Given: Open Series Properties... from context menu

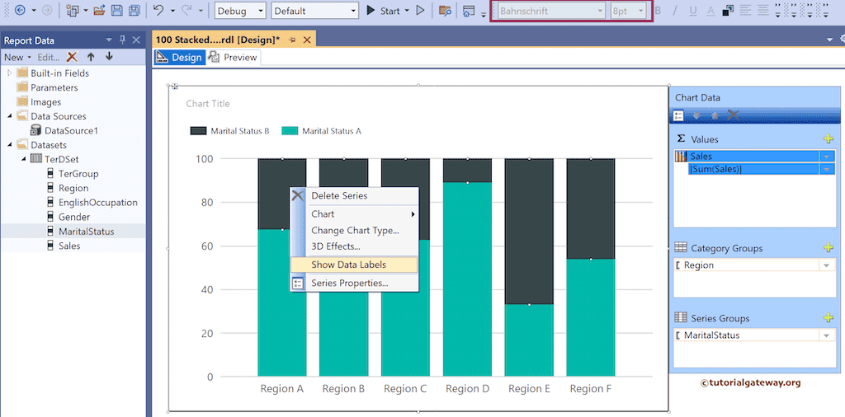Looking at the screenshot, I should click(x=355, y=283).
